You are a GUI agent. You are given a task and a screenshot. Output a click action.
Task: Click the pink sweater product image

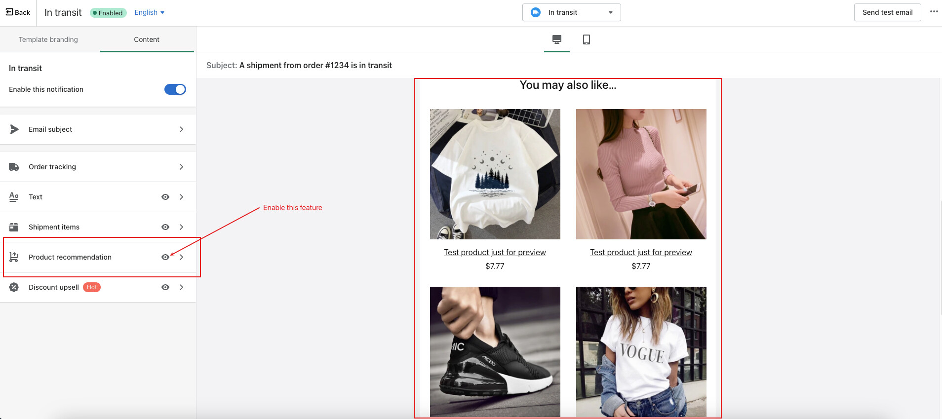coord(641,174)
